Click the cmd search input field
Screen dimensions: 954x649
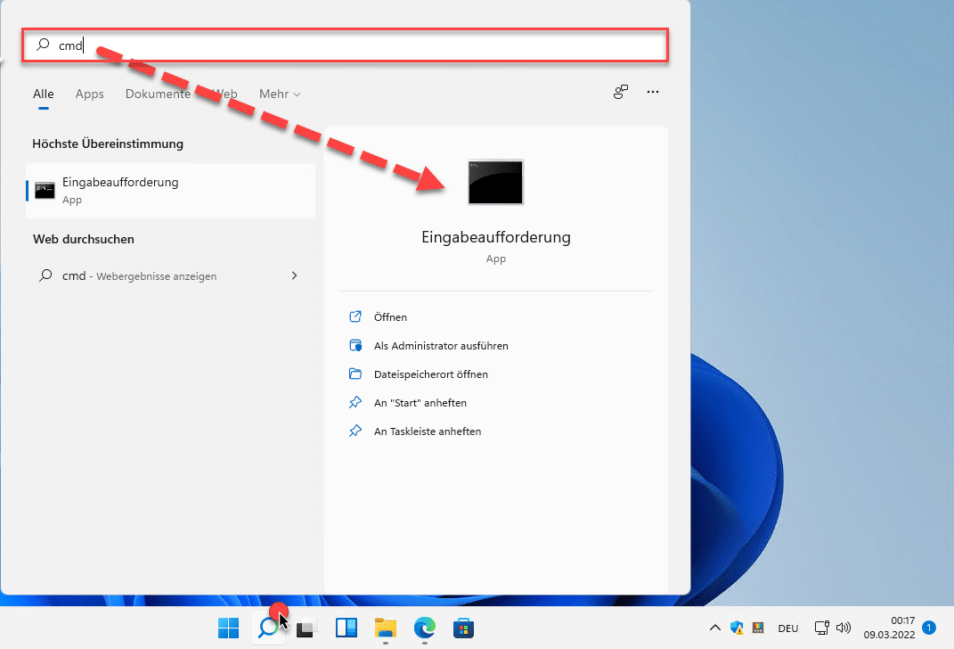[x=345, y=45]
